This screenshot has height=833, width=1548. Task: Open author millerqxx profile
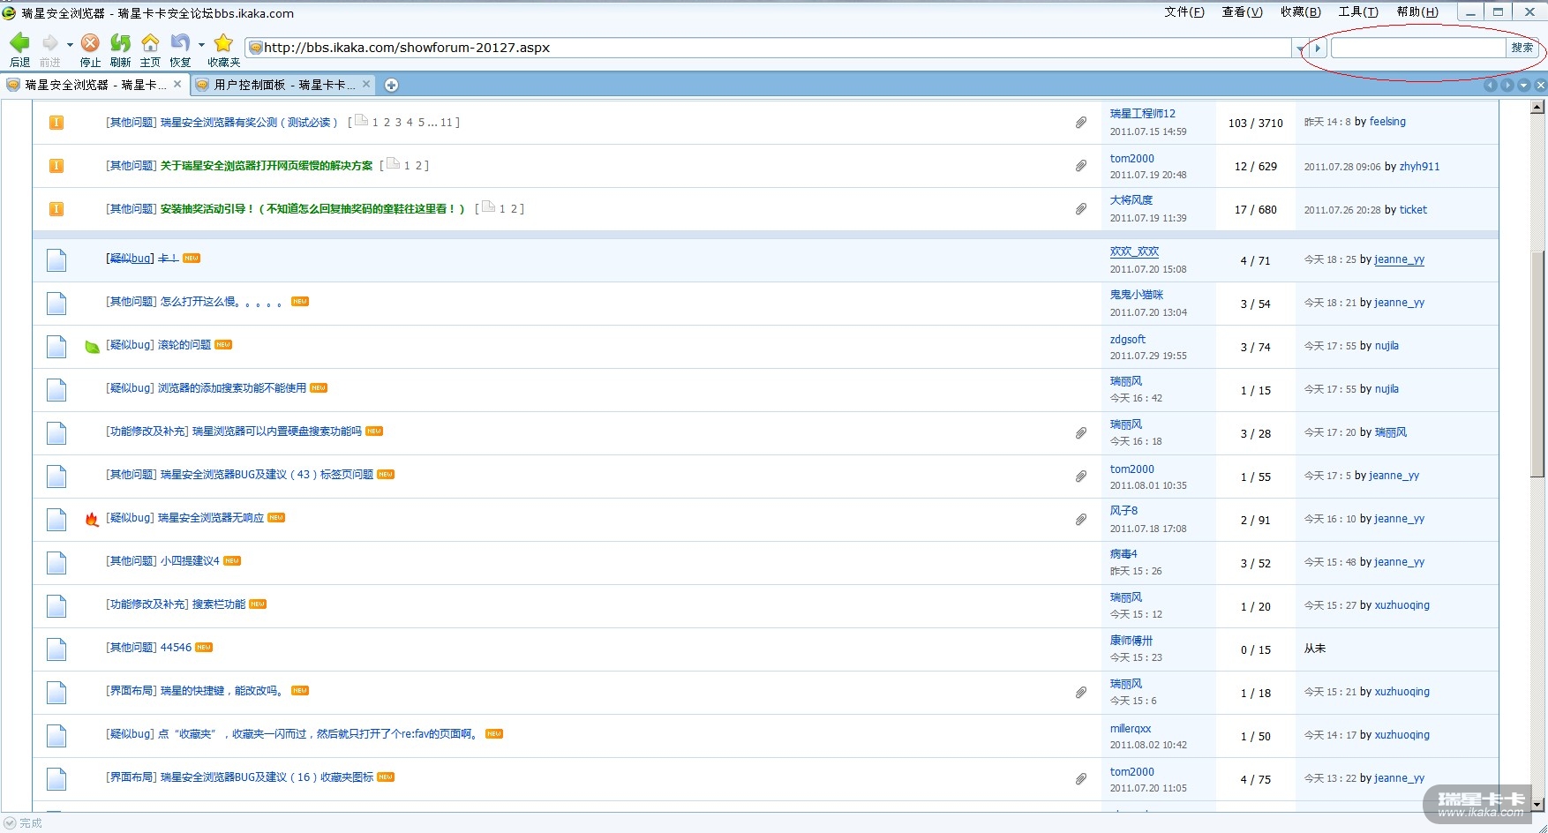click(1131, 729)
